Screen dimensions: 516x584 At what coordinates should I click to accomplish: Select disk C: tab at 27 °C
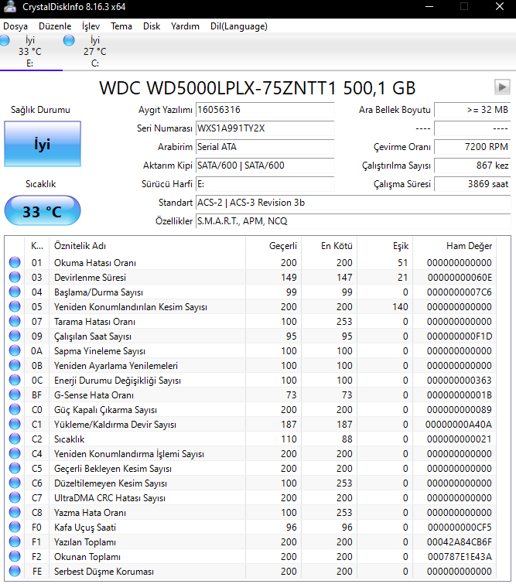click(95, 51)
